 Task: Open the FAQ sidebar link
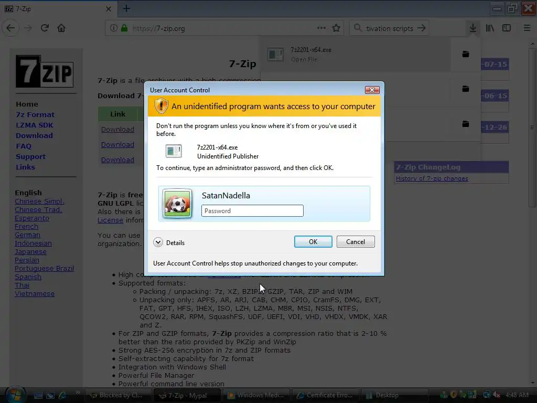(24, 146)
